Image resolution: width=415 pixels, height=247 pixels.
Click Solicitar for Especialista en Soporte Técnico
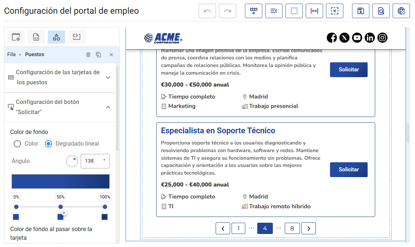coord(348,169)
